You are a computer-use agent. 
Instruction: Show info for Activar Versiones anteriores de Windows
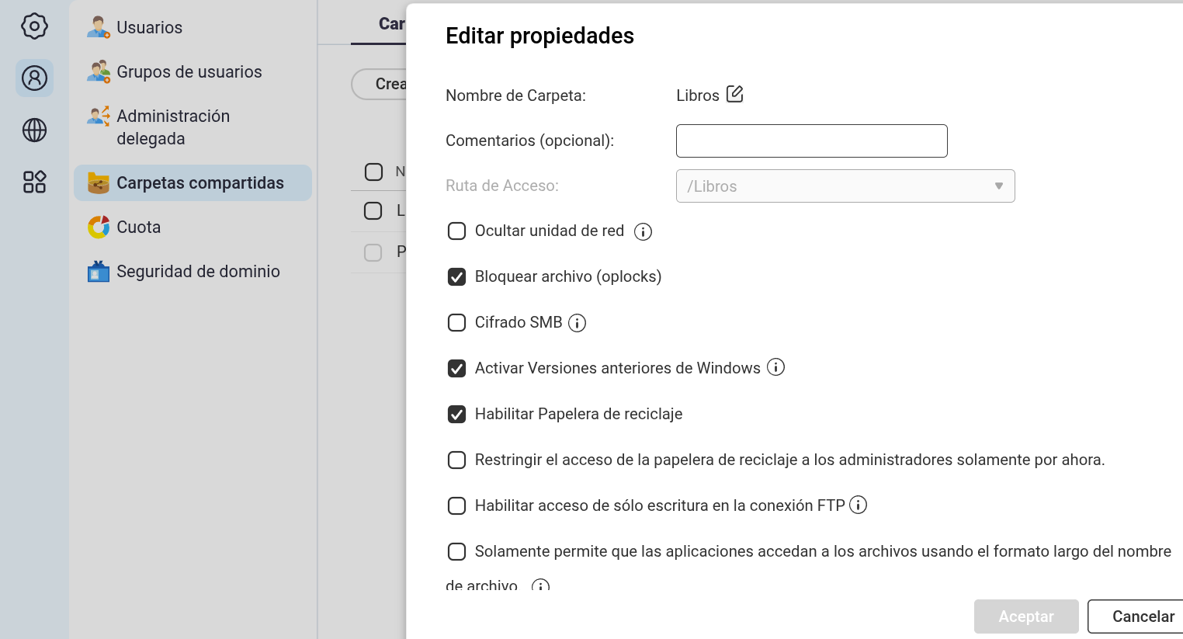tap(775, 367)
